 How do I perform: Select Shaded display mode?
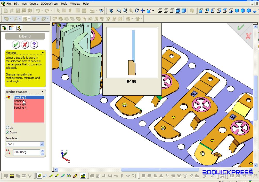[184, 11]
